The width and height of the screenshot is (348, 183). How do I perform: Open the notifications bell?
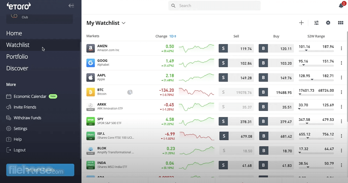341,6
